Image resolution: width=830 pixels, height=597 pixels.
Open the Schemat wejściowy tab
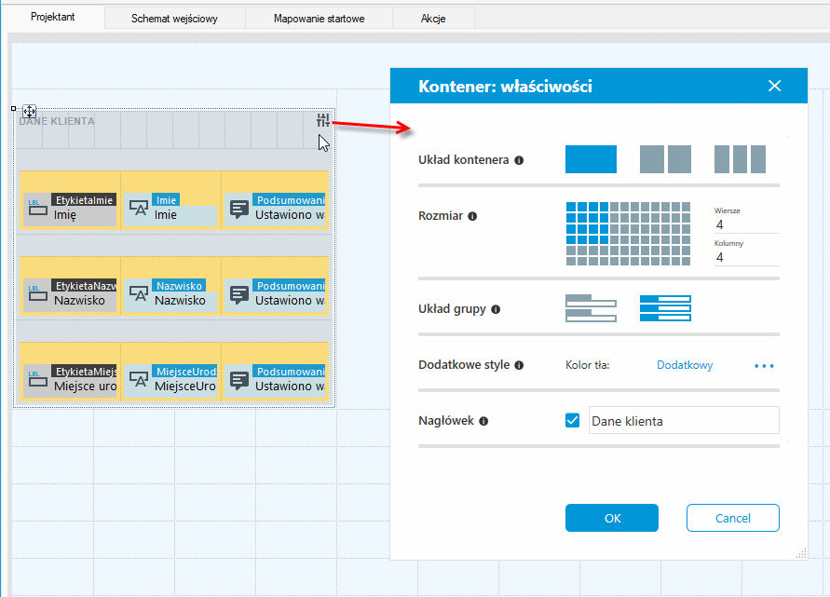175,19
